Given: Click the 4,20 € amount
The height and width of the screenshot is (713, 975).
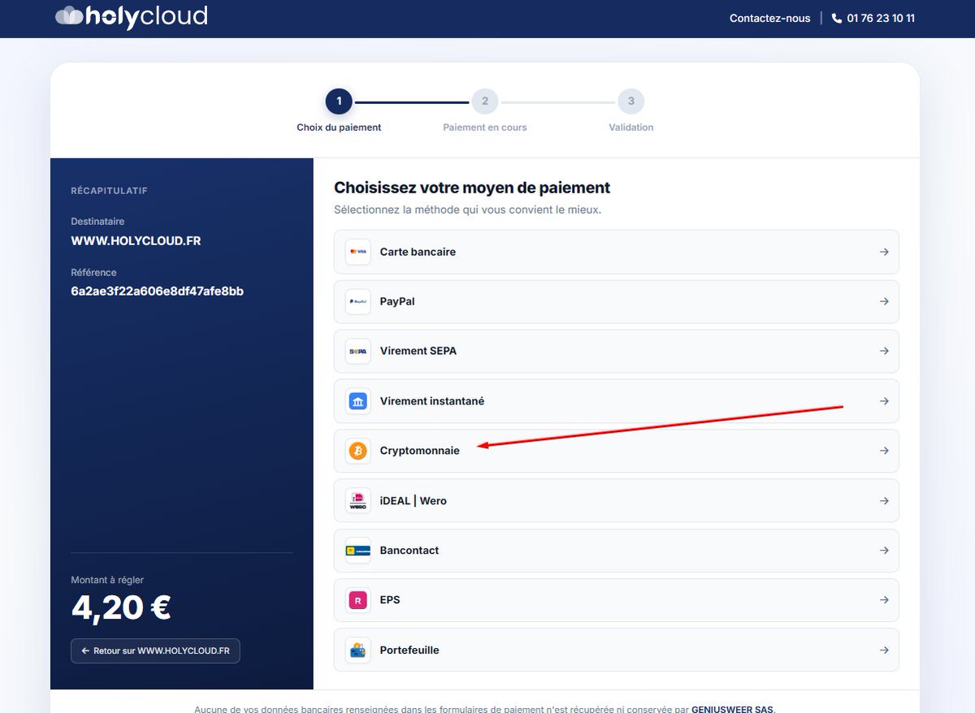Looking at the screenshot, I should pos(121,607).
